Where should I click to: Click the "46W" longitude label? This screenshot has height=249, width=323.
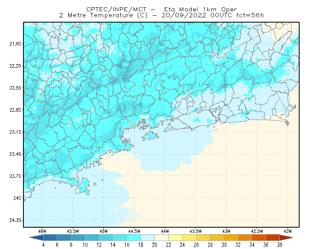pyautogui.click(x=42, y=231)
